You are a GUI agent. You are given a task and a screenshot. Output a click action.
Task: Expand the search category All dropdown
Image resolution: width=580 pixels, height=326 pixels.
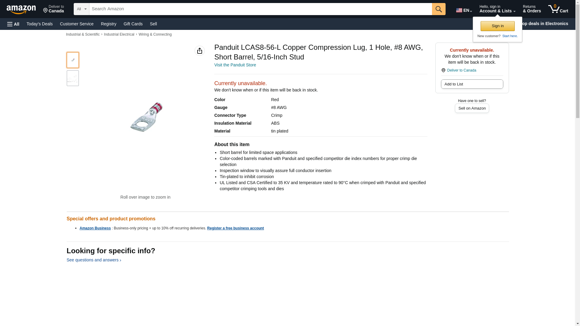[x=81, y=9]
